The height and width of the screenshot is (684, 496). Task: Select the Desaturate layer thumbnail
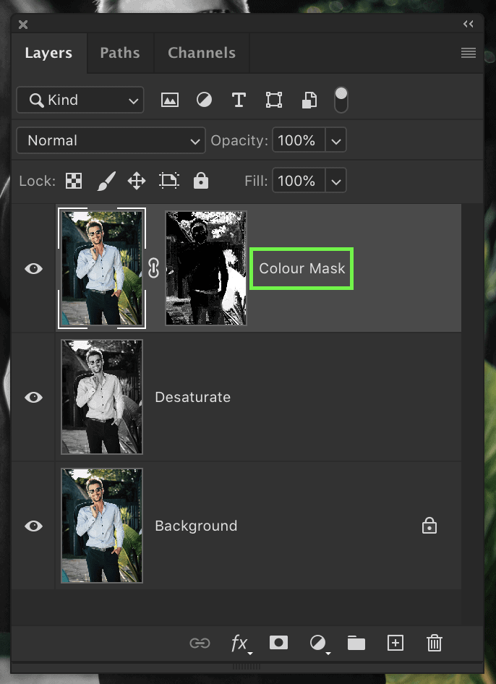coord(102,397)
